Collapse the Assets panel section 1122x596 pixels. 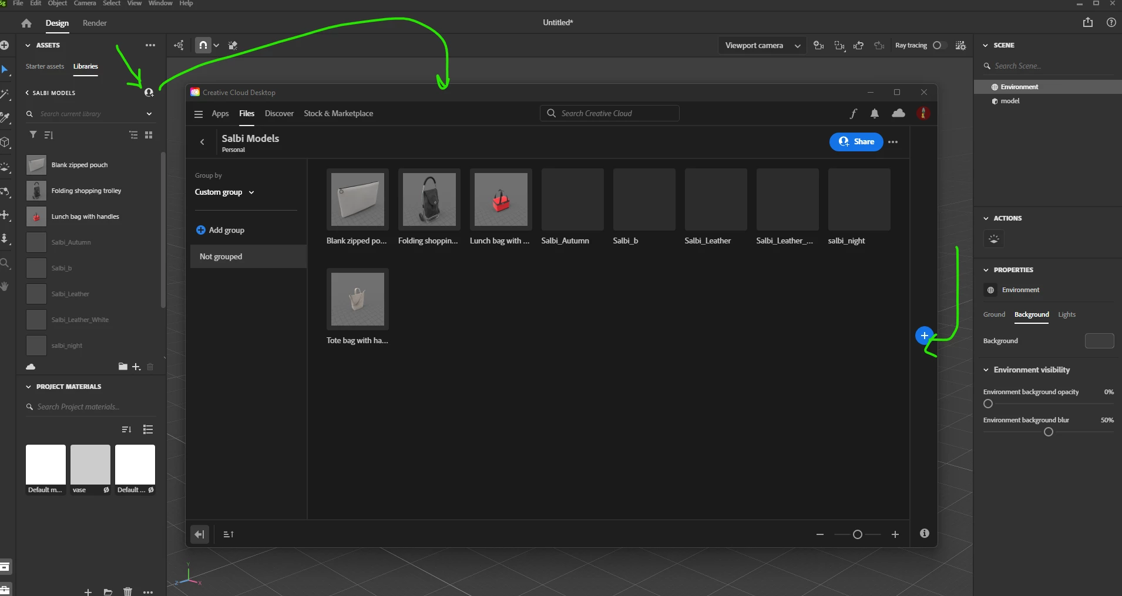click(x=28, y=45)
